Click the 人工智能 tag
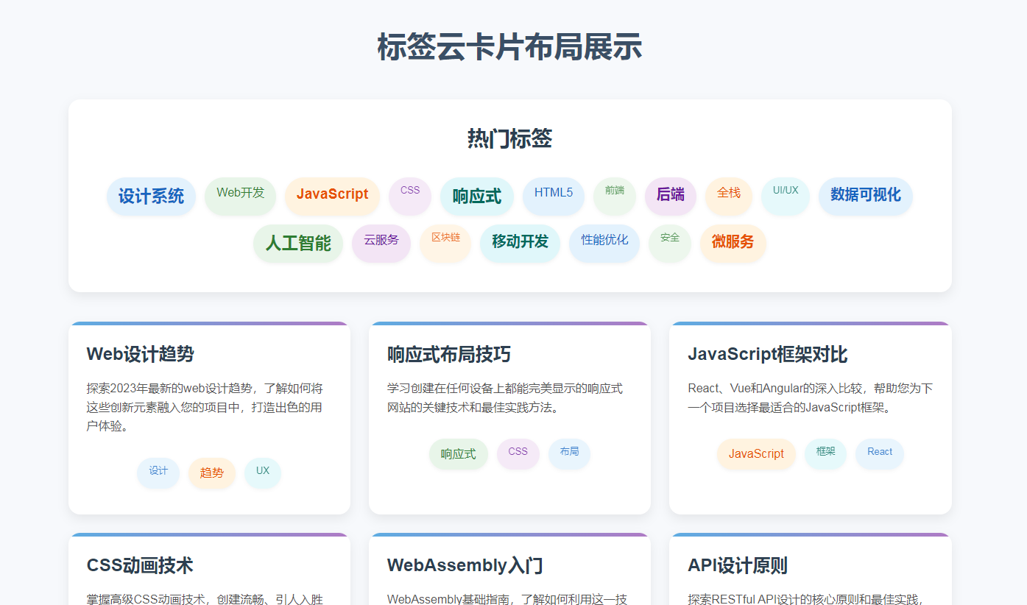The height and width of the screenshot is (605, 1027). pyautogui.click(x=298, y=244)
